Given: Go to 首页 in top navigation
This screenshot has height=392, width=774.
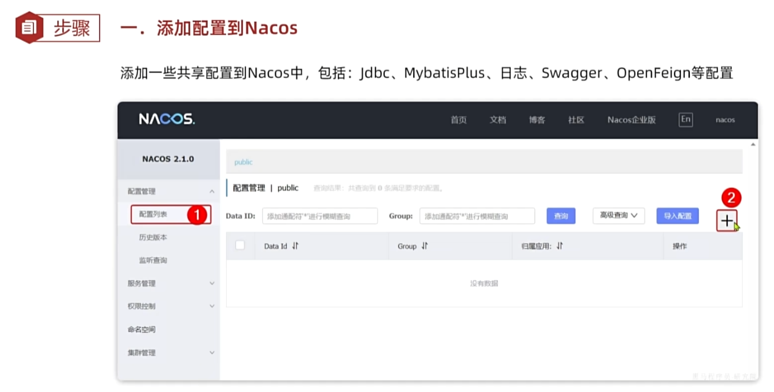Looking at the screenshot, I should pos(458,120).
